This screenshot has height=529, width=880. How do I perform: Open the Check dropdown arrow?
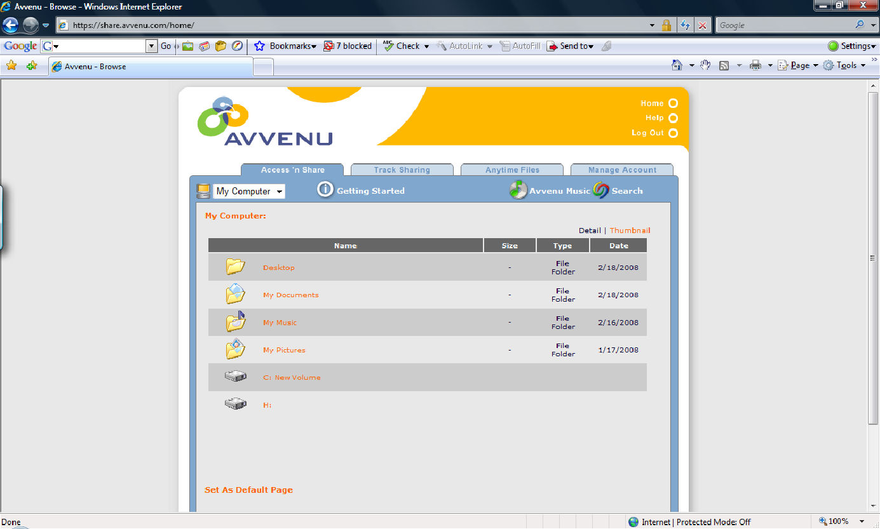tap(426, 46)
